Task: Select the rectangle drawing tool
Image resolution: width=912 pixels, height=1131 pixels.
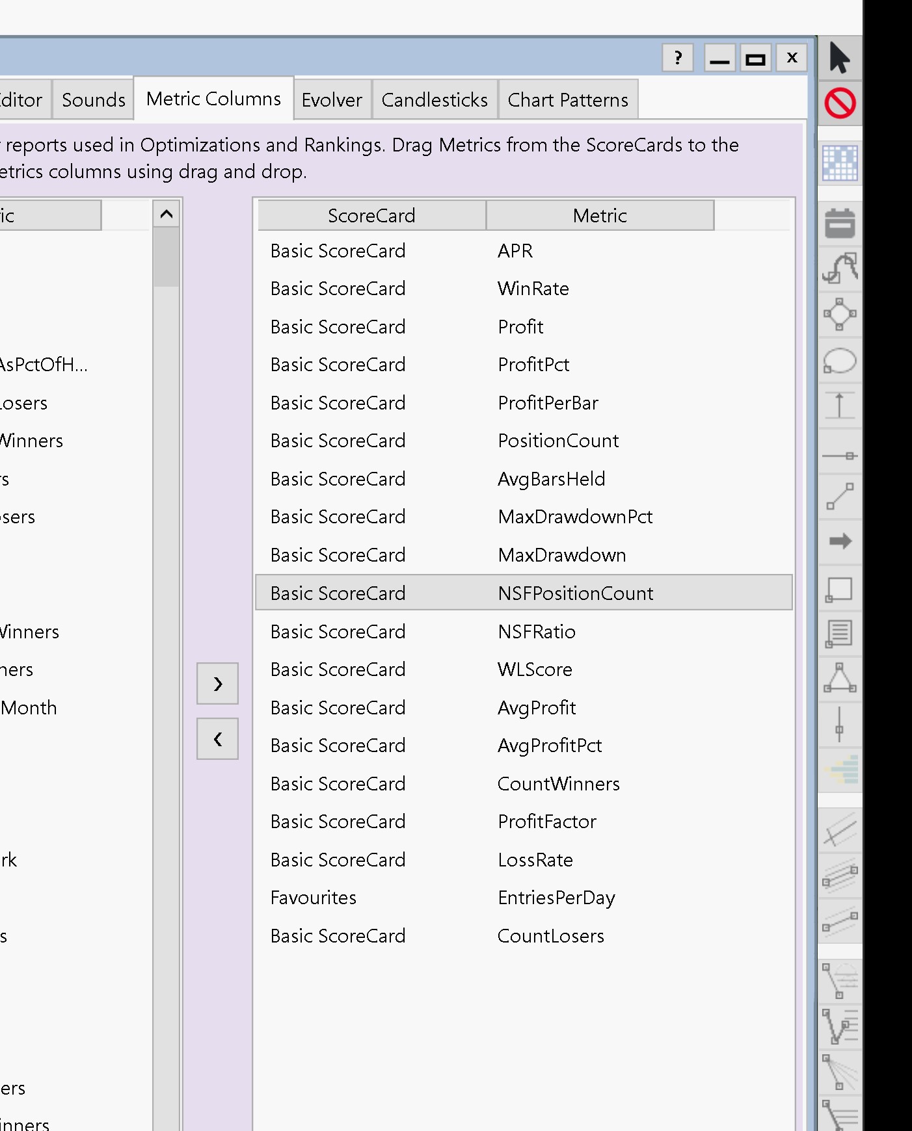Action: pyautogui.click(x=839, y=590)
